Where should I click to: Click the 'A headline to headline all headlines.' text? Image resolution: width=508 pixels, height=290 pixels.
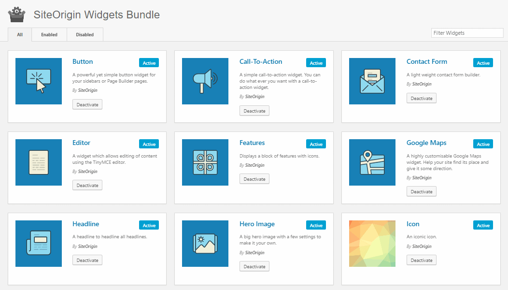pyautogui.click(x=110, y=237)
